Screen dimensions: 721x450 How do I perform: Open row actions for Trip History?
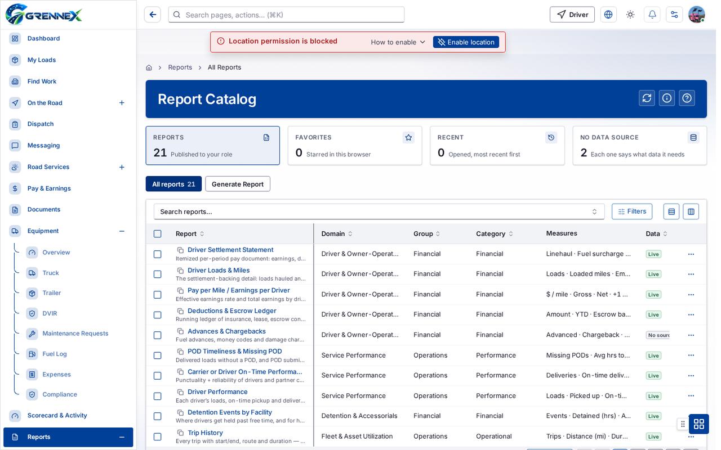point(691,436)
